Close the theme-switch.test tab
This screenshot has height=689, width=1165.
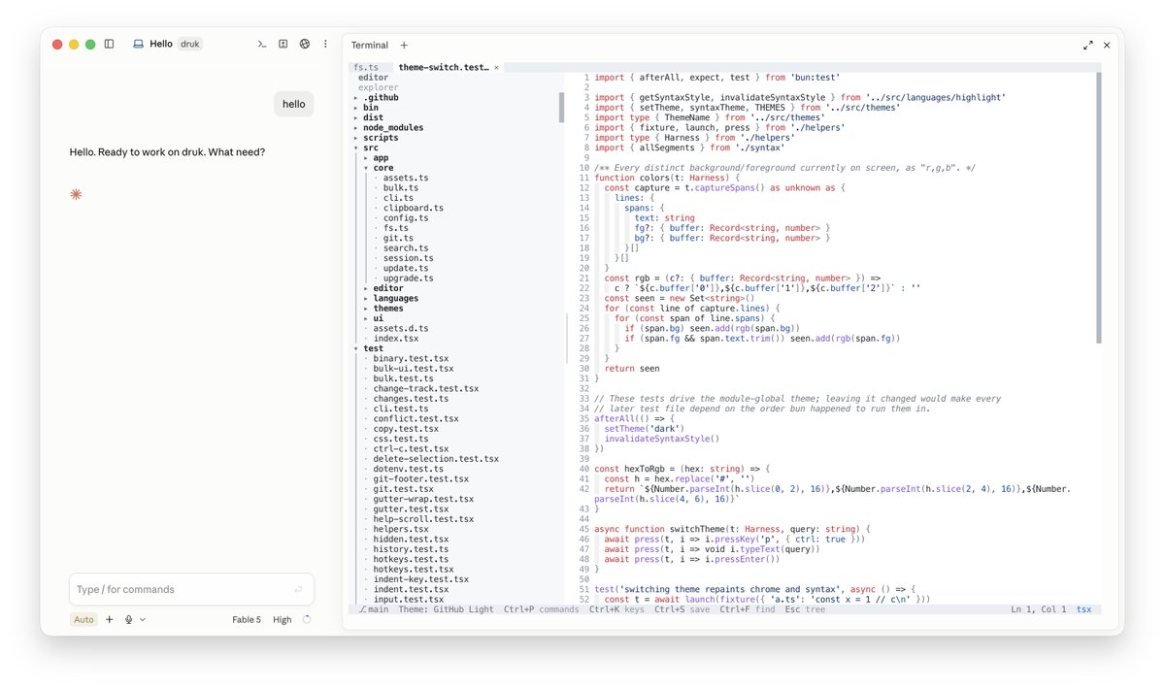coord(497,67)
